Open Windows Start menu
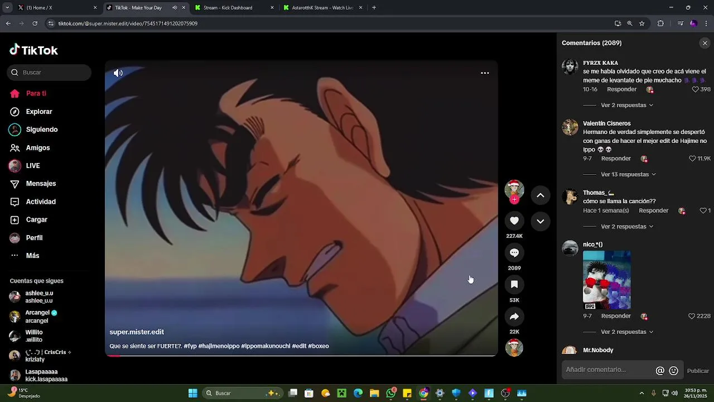Image resolution: width=714 pixels, height=402 pixels. 192,393
